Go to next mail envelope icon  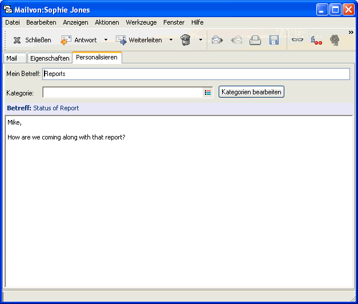217,40
